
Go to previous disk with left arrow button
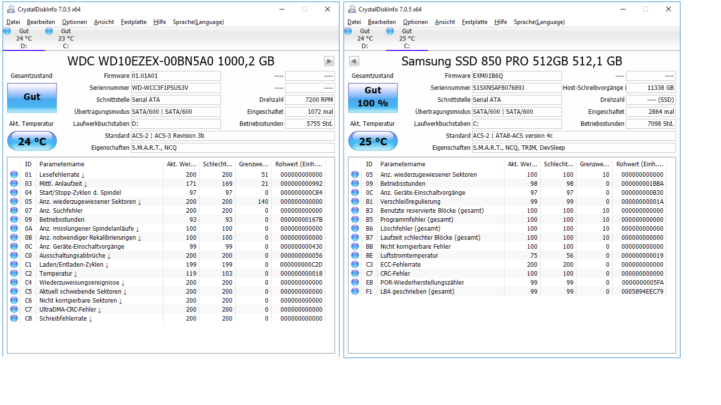[354, 61]
